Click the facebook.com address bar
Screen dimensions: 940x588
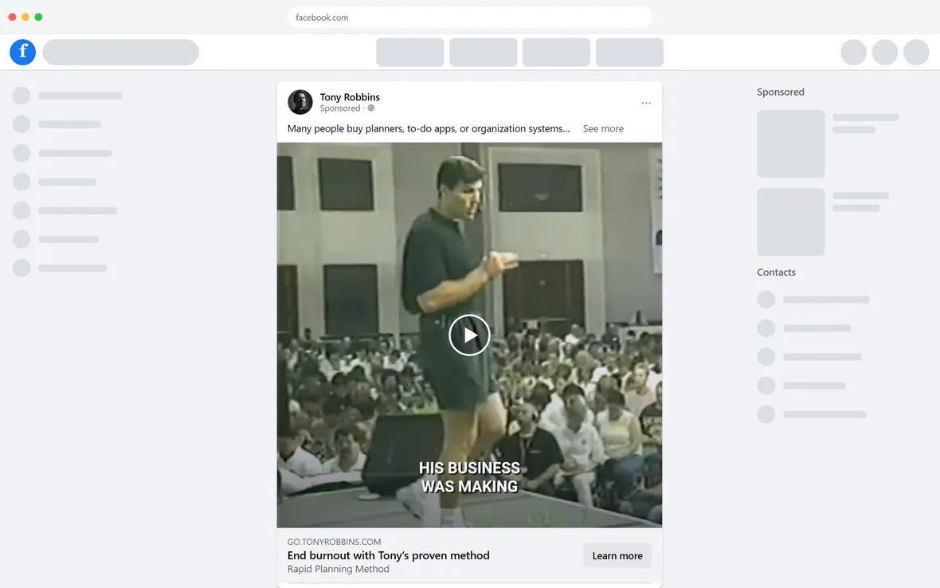pyautogui.click(x=469, y=18)
